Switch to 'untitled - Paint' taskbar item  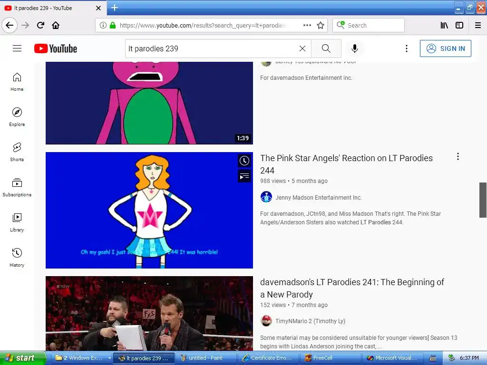[x=205, y=358]
